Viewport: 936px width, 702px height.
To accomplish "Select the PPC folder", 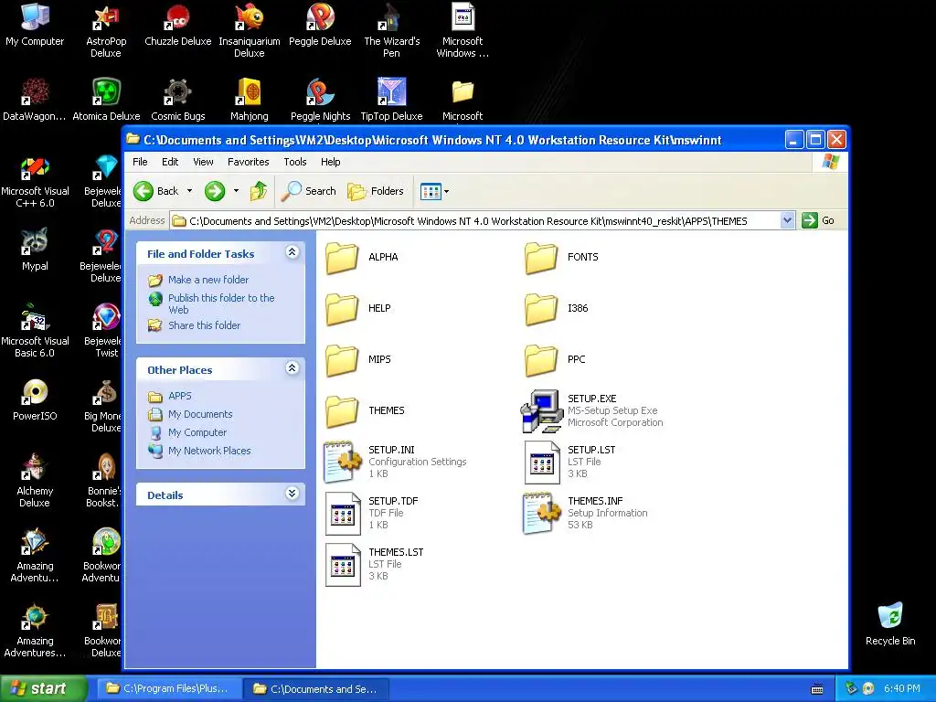I will click(x=541, y=360).
